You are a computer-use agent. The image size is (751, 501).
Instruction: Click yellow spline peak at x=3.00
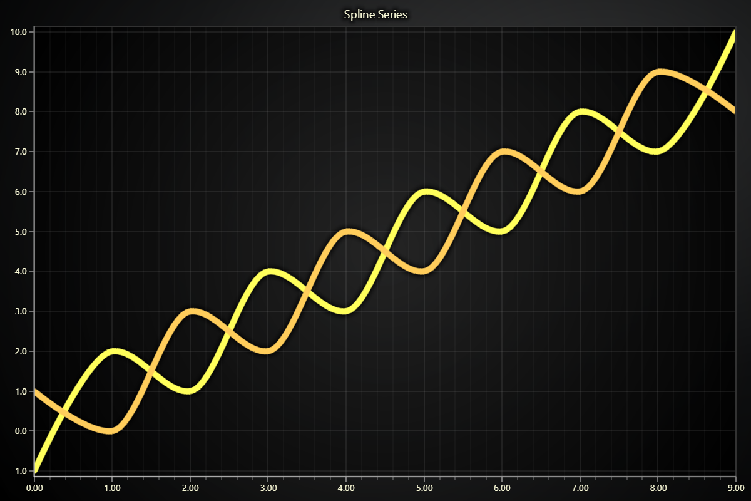tap(269, 271)
